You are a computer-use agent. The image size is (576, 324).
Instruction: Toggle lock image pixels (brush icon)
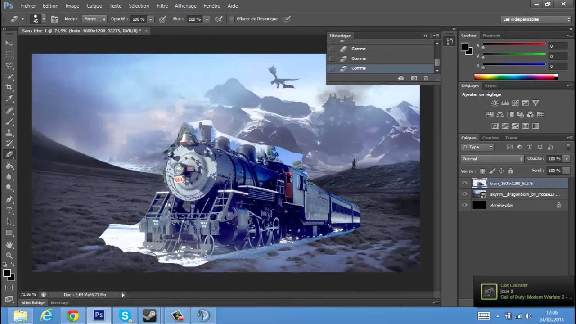[492, 171]
